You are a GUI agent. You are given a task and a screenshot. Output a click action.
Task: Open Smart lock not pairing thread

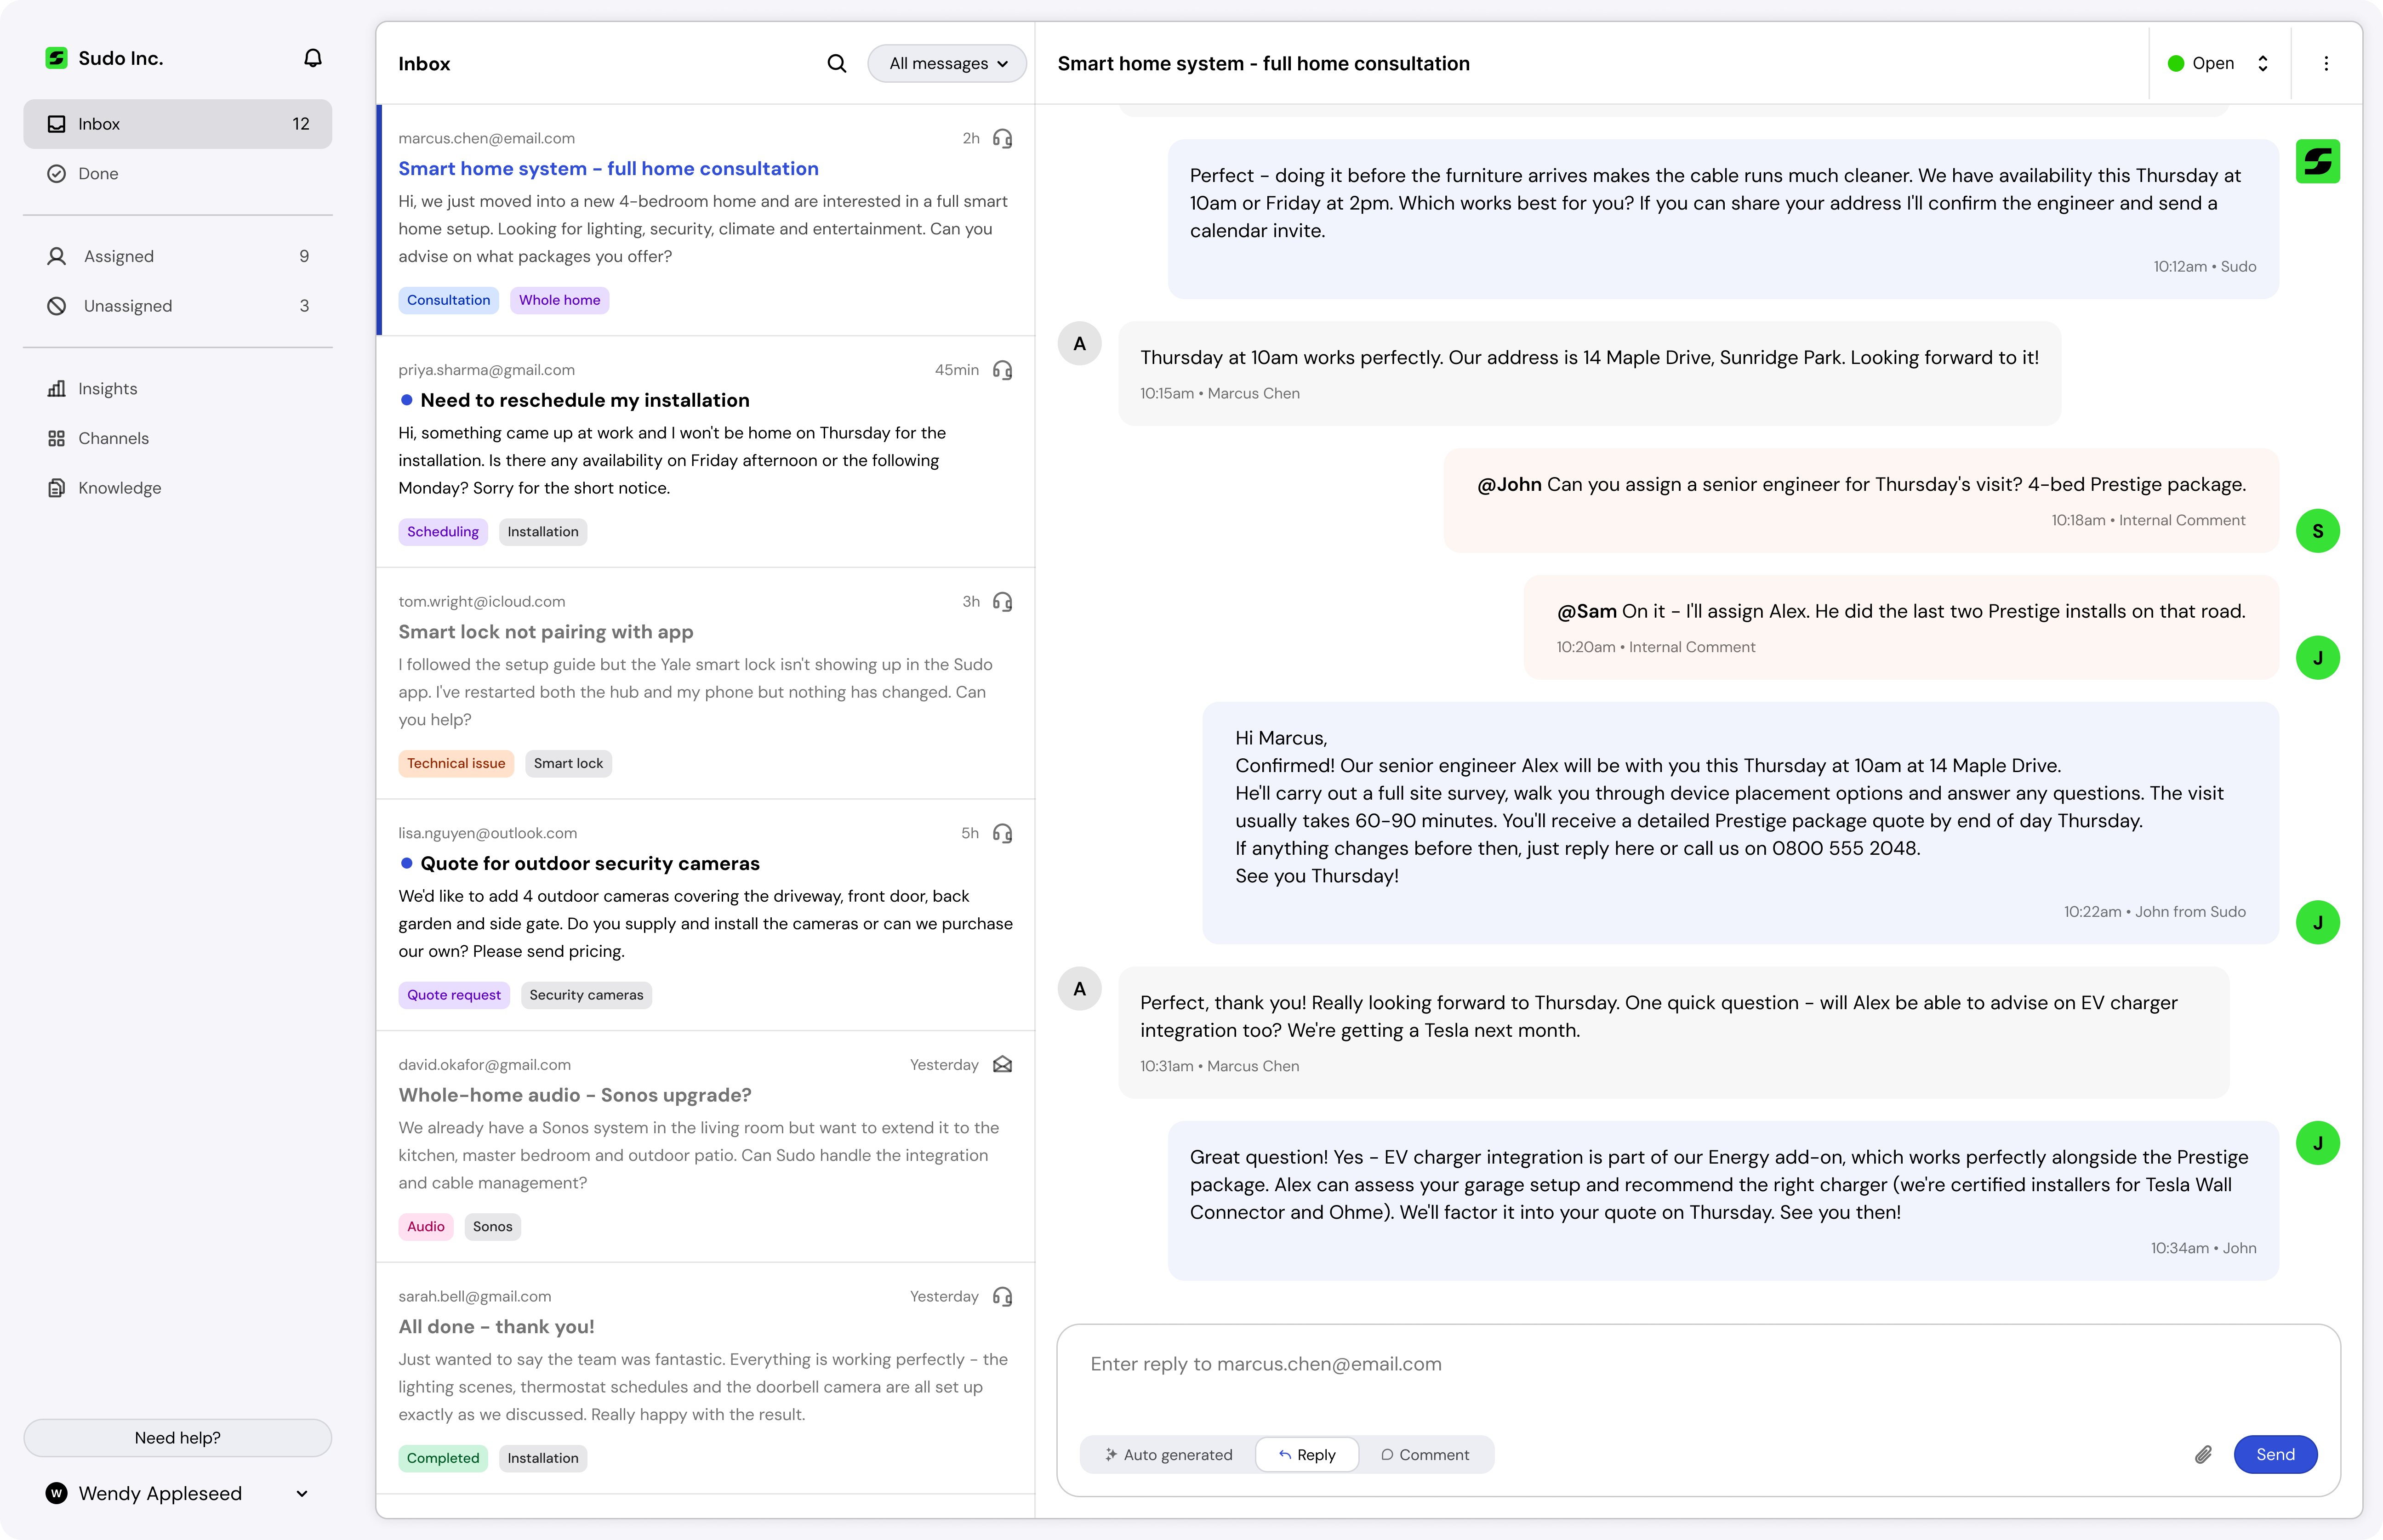pyautogui.click(x=706, y=683)
